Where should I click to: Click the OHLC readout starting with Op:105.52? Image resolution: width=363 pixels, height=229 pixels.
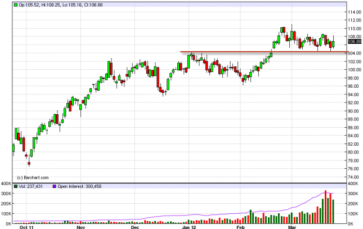[61, 5]
